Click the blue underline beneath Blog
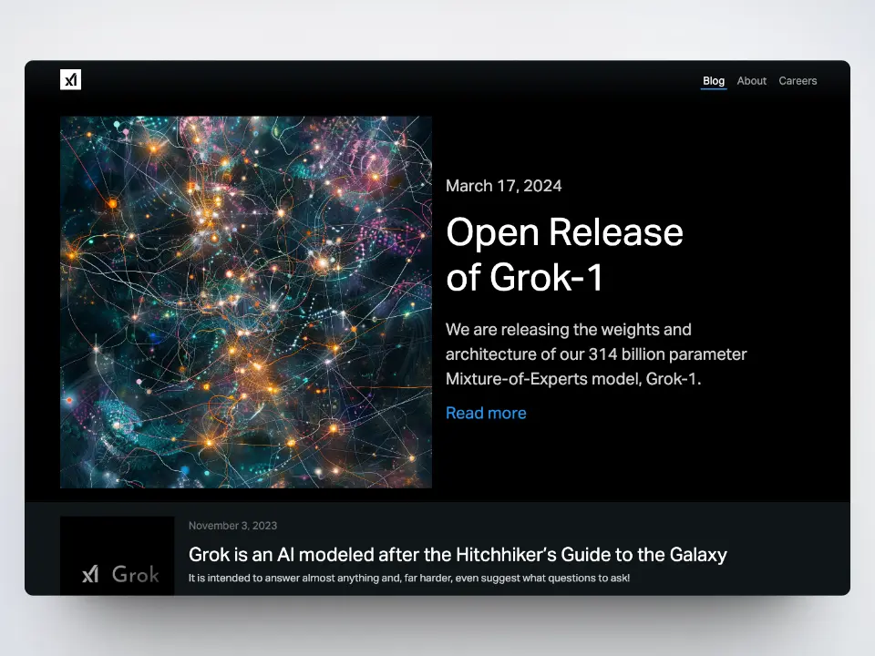 714,89
